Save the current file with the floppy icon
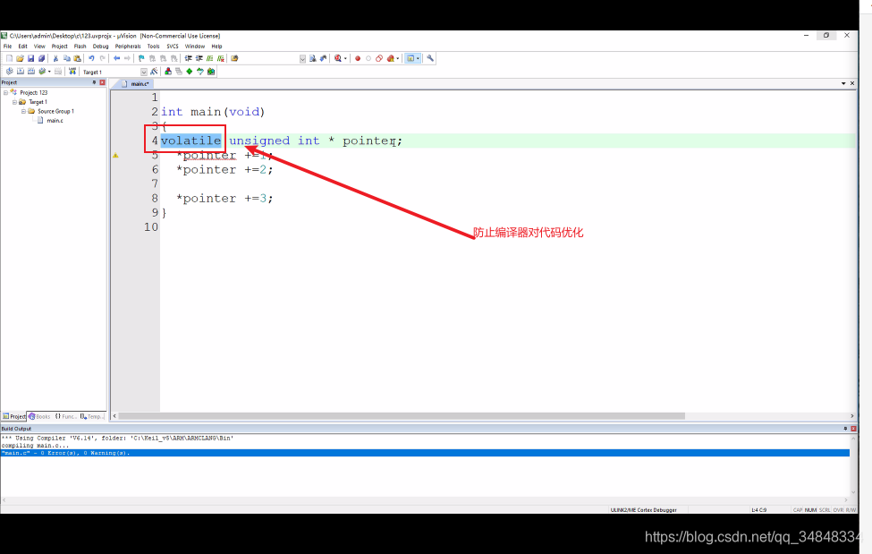The width and height of the screenshot is (872, 554). (x=30, y=58)
